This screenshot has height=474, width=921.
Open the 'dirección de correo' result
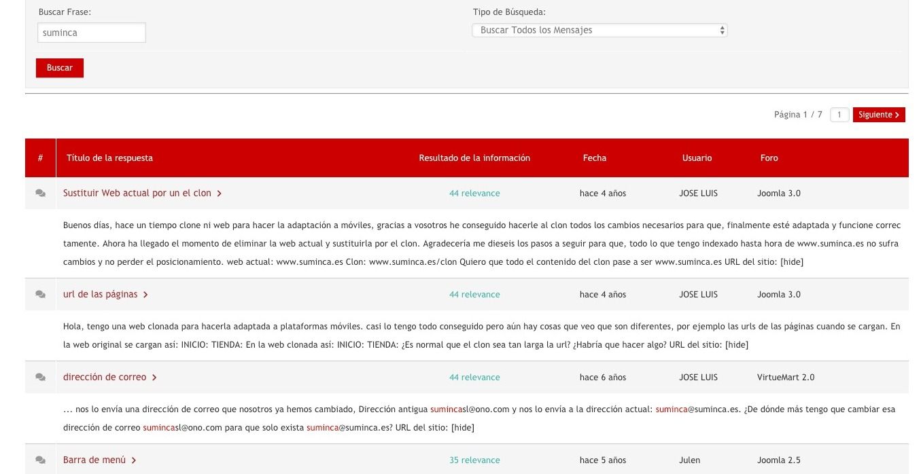click(105, 378)
